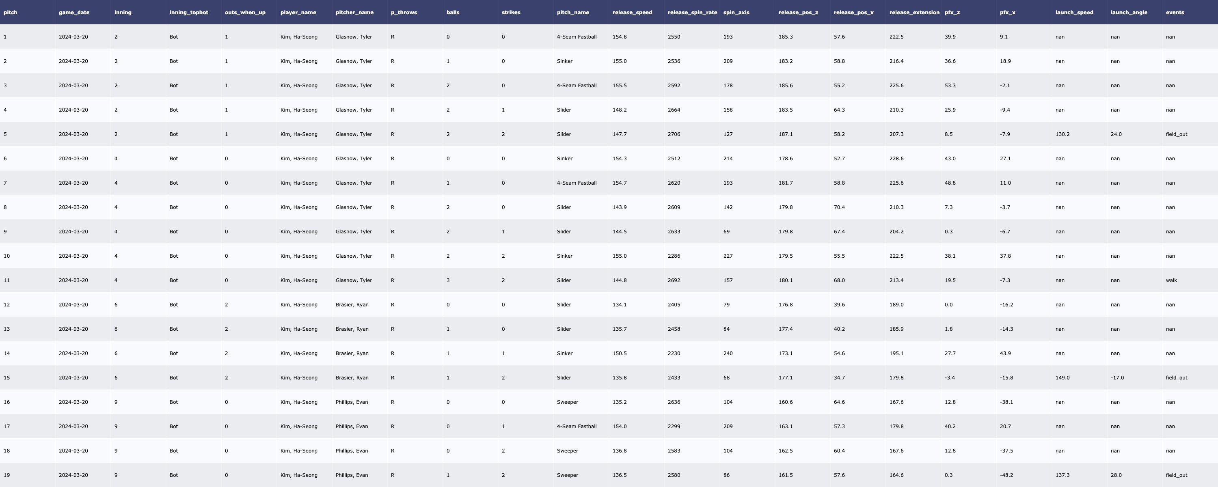1218x487 pixels.
Task: Click the events column header
Action: [x=1175, y=12]
